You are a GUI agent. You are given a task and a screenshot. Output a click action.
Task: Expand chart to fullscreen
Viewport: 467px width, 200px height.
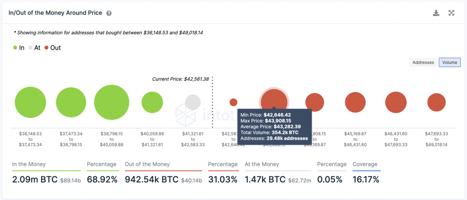click(451, 13)
